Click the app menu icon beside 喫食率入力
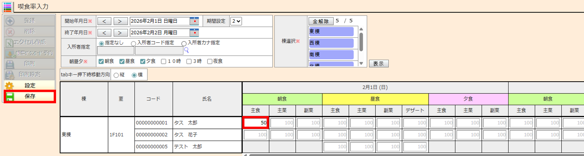 [7, 7]
